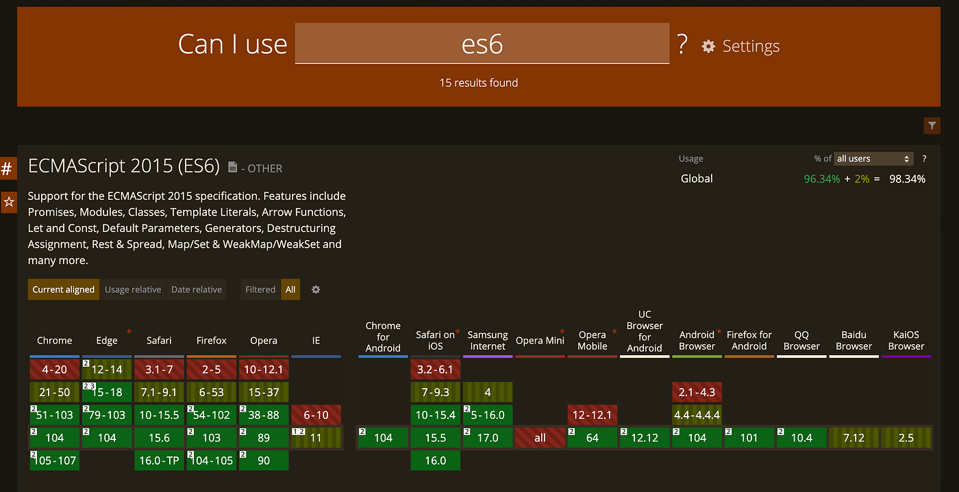Select Current aligned view

pyautogui.click(x=64, y=289)
